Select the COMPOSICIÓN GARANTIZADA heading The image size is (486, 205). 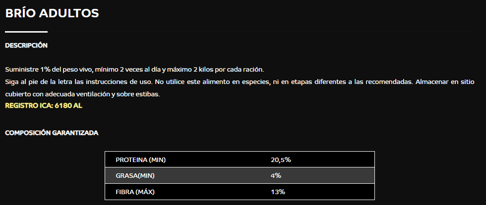[x=52, y=133]
